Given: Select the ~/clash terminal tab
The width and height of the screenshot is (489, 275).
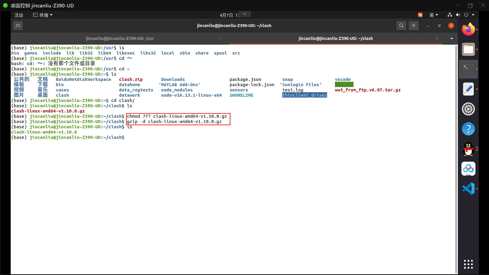Looking at the screenshot, I should (x=335, y=38).
